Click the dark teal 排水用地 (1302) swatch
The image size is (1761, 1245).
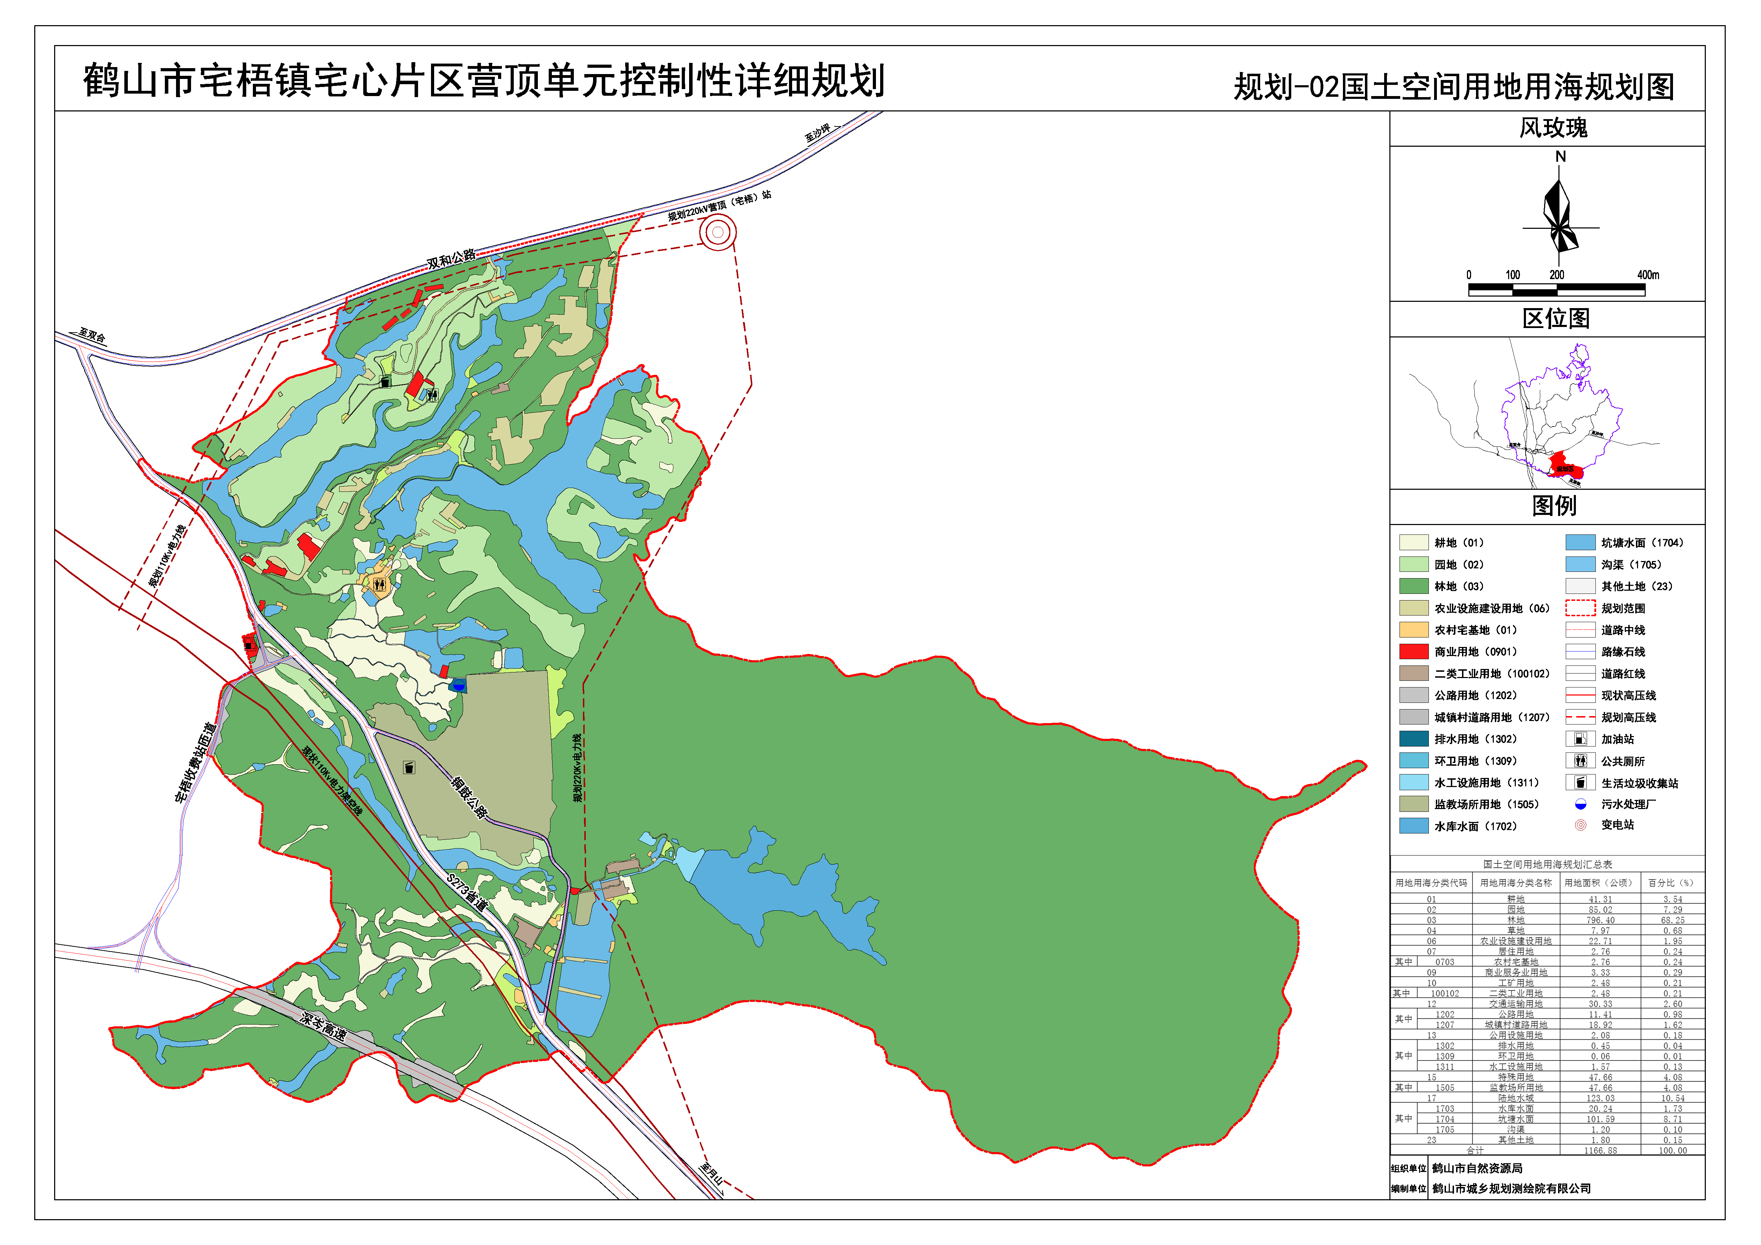(x=1413, y=739)
